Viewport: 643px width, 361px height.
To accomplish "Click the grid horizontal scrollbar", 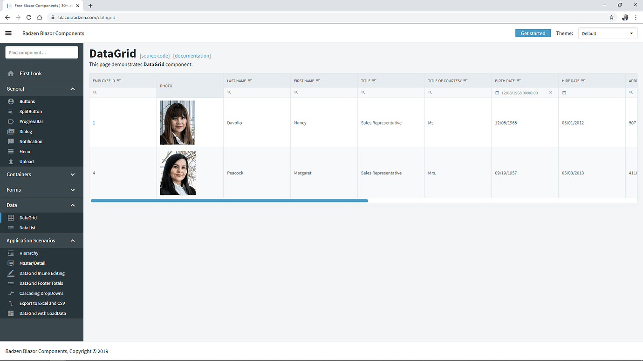I will [229, 201].
